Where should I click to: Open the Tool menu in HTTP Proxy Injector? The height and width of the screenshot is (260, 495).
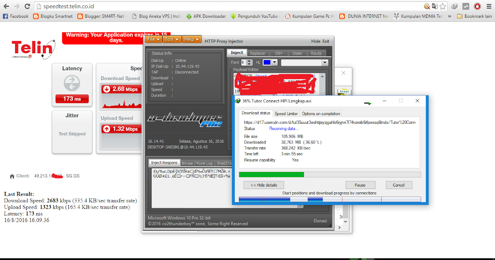click(x=171, y=39)
